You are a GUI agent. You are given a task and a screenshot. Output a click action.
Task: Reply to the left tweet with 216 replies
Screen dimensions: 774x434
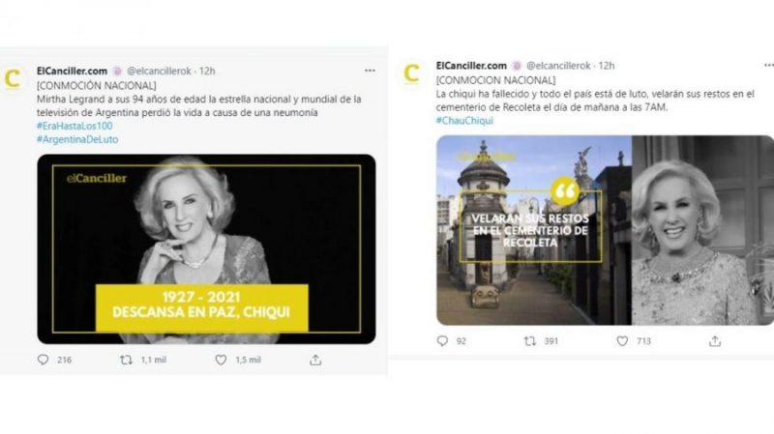(43, 360)
